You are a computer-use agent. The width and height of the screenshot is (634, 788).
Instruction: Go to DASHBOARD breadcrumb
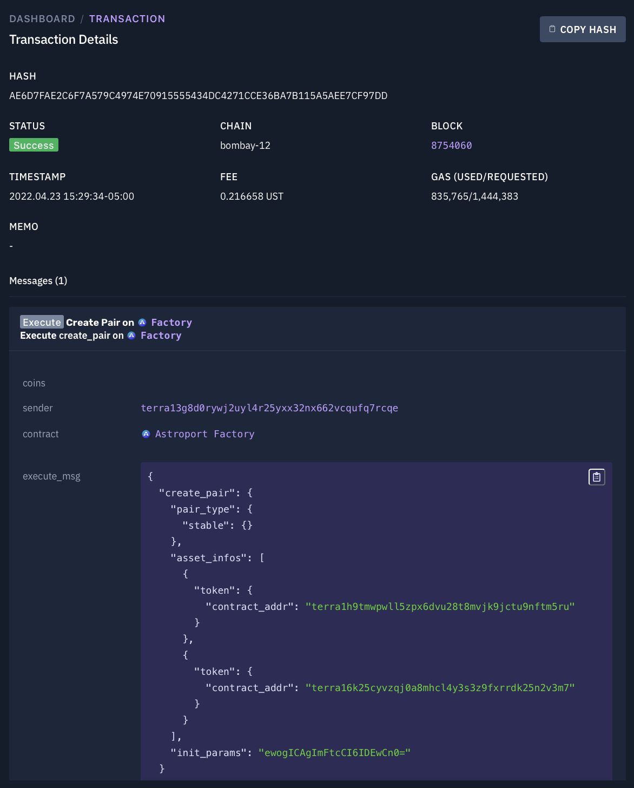click(42, 19)
